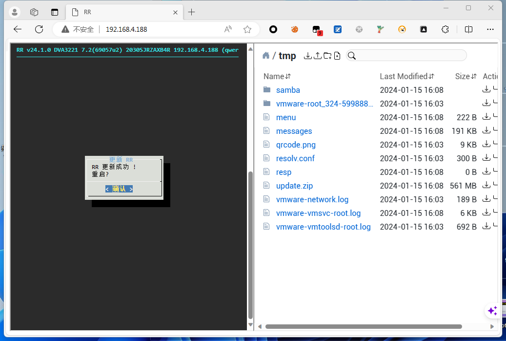Download resolv.conf via its row icon
Viewport: 506px width, 341px height.
tap(486, 158)
